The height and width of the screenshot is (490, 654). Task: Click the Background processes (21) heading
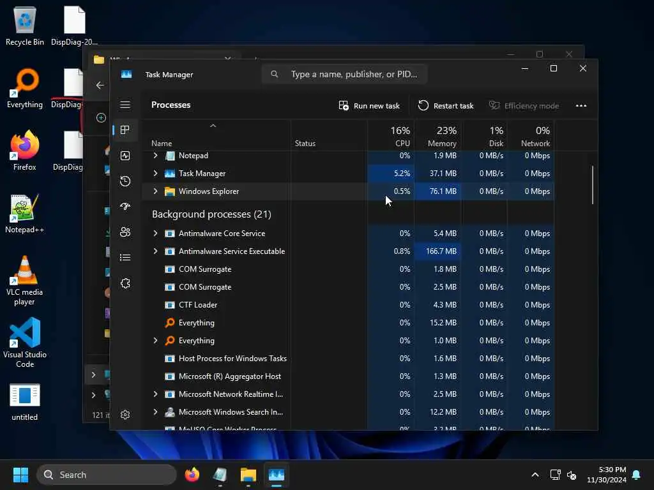pyautogui.click(x=211, y=214)
